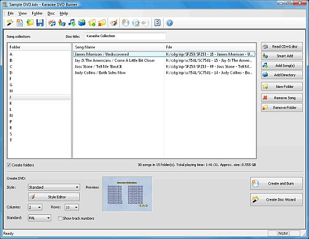Screen dimensions: 309x239
Task: Open the Disc menu
Action: [51, 14]
